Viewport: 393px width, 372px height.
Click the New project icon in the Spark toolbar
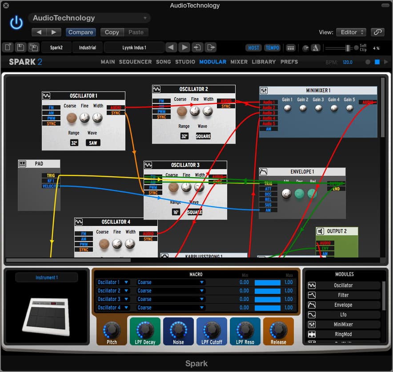[x=8, y=47]
